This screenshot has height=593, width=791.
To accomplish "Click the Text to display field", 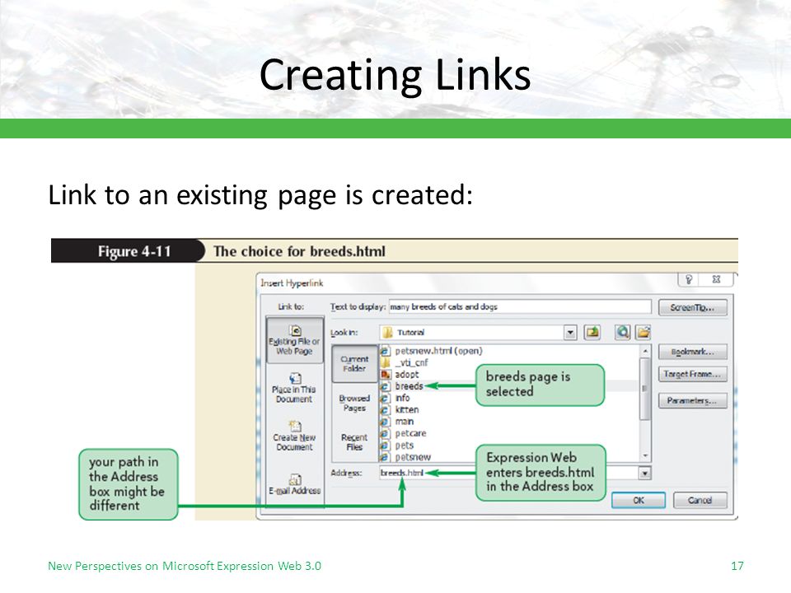I will (x=520, y=306).
